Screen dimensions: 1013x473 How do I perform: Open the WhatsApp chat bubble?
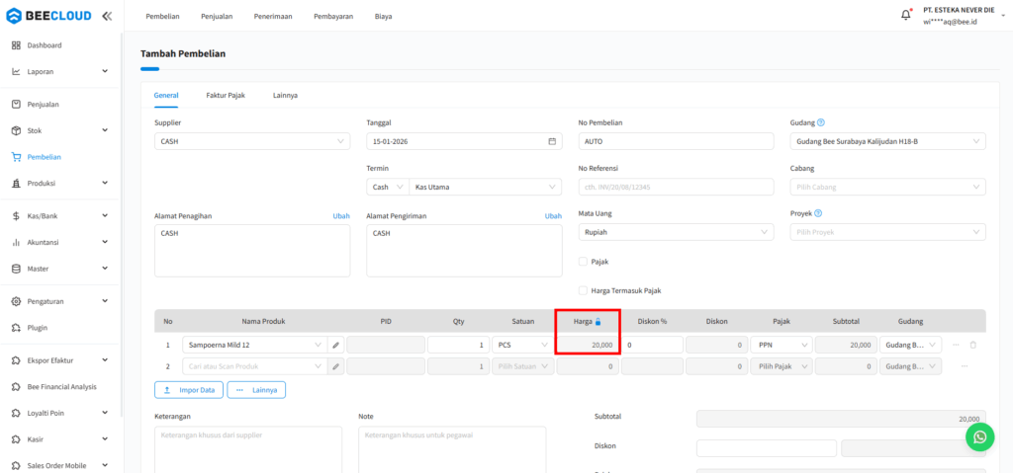[980, 437]
